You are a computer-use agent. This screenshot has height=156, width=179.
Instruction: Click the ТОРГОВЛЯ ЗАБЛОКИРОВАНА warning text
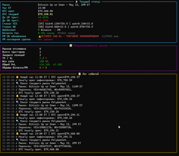82,36
